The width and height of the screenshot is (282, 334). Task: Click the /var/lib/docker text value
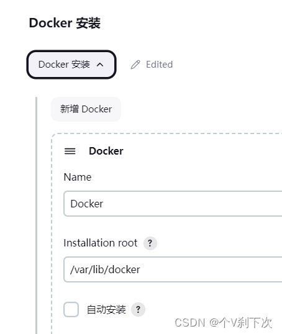click(105, 269)
